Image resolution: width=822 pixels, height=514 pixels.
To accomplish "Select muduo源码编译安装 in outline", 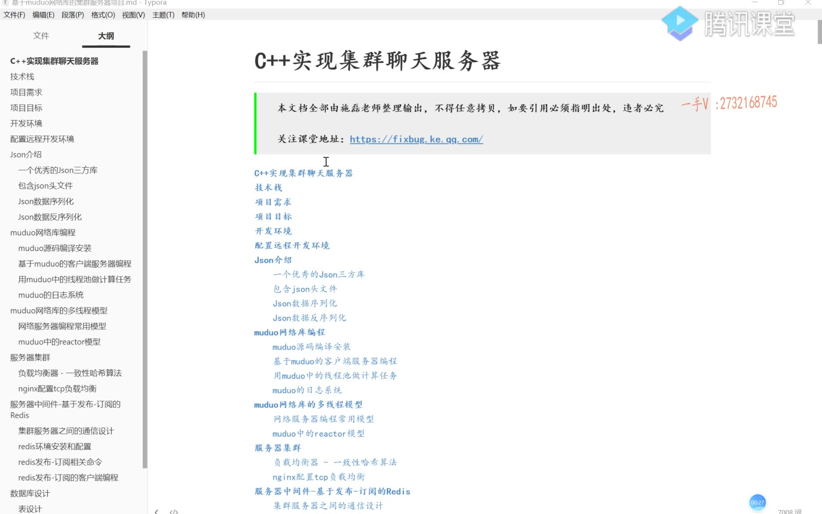I will [55, 248].
